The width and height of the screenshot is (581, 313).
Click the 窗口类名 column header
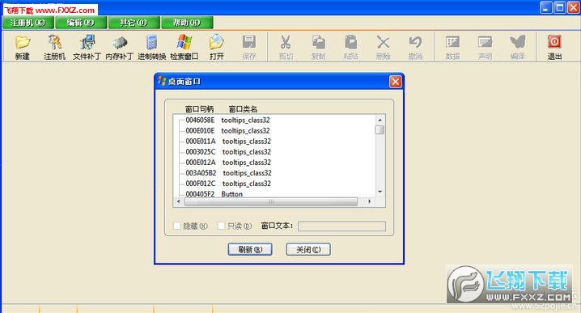(243, 109)
